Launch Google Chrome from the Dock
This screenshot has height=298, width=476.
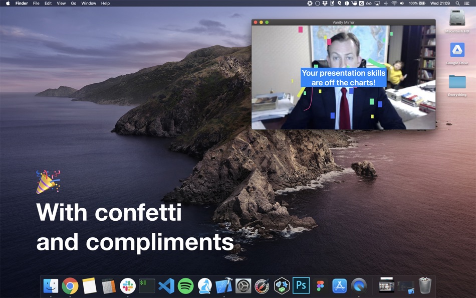[x=70, y=286]
